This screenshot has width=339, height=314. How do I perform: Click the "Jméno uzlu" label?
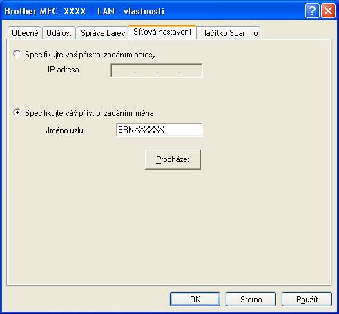pyautogui.click(x=65, y=130)
